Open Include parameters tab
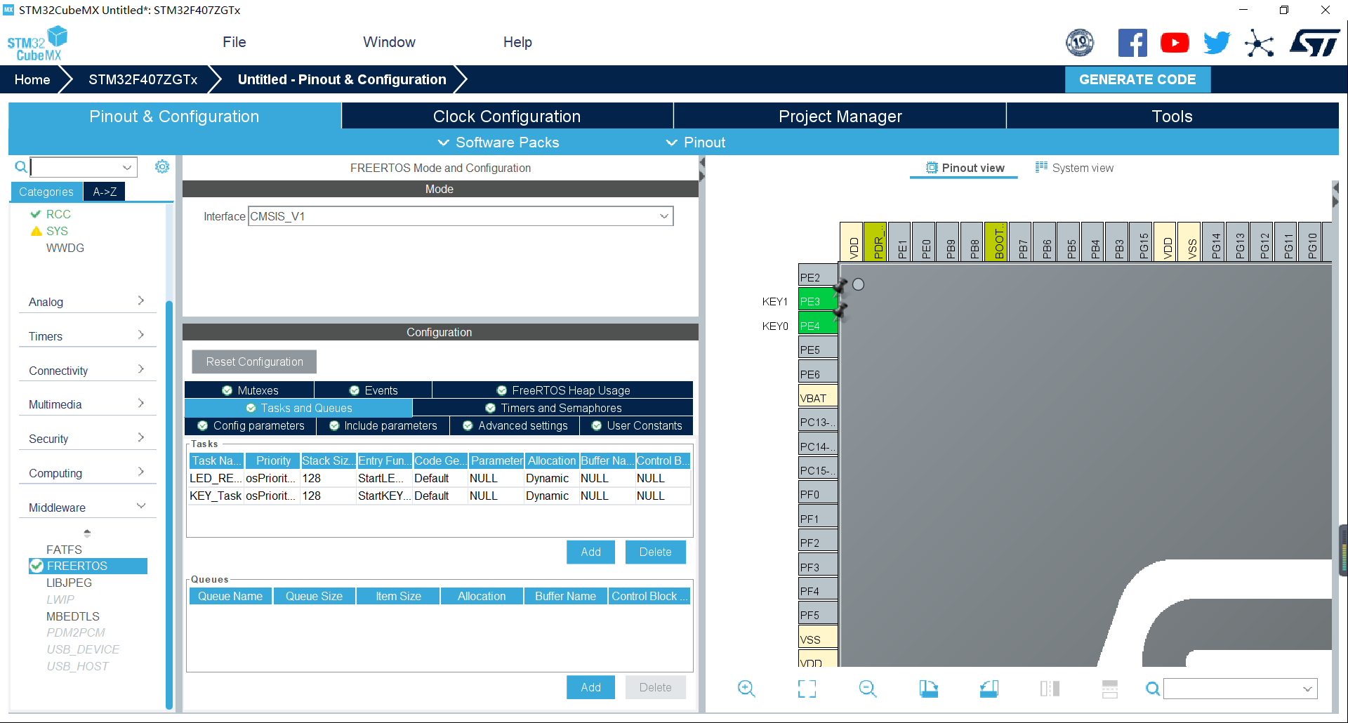 [383, 425]
